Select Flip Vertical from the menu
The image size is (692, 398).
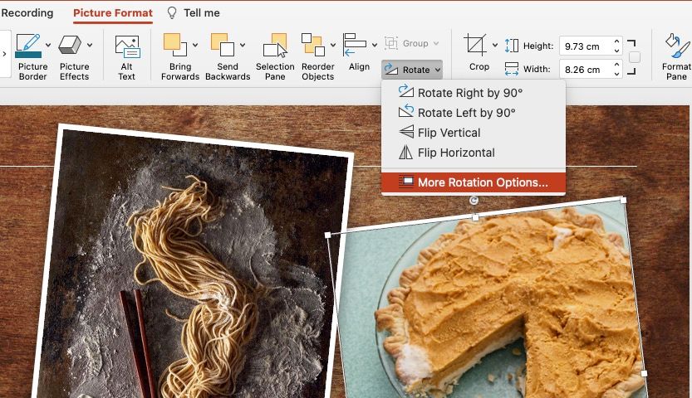pyautogui.click(x=474, y=133)
